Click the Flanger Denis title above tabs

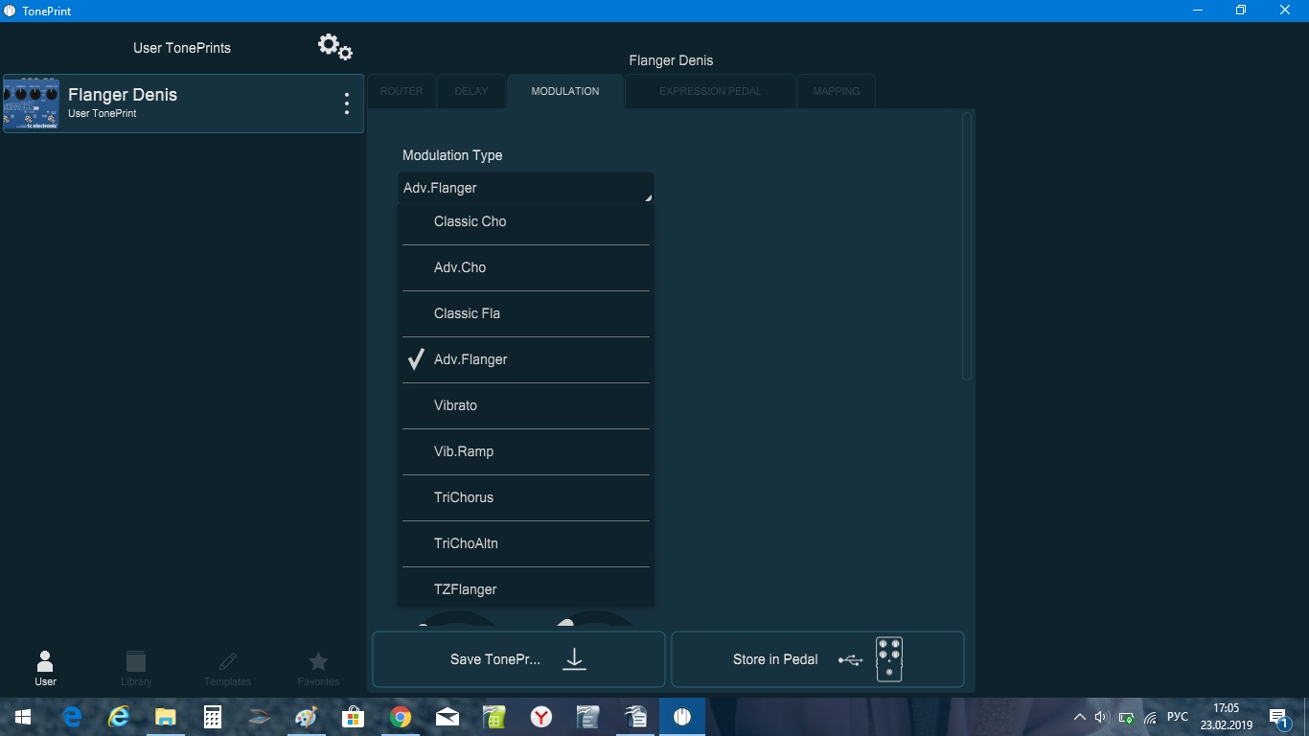(671, 60)
